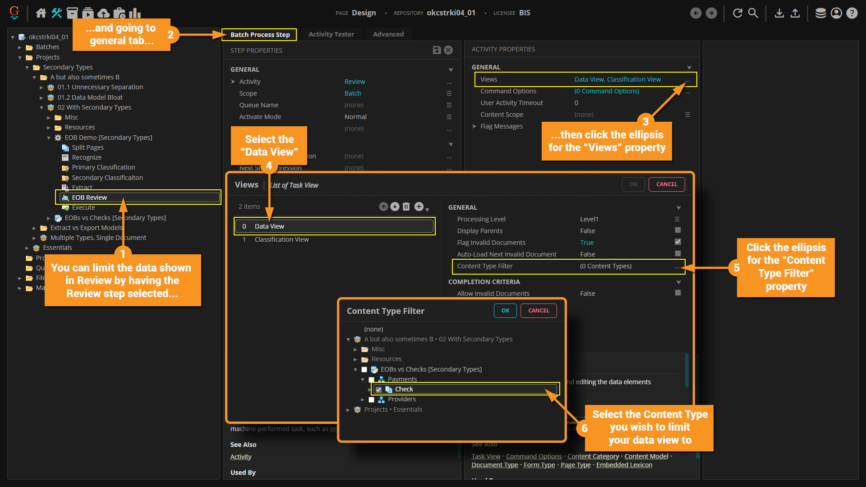The image size is (866, 487).
Task: Open the search magnifier icon
Action: (x=753, y=13)
